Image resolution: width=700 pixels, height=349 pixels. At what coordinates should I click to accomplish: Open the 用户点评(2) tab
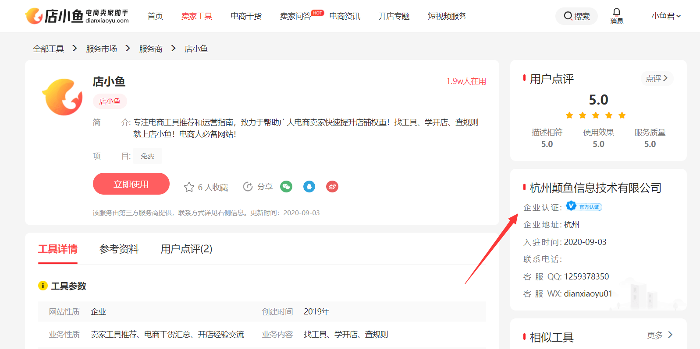click(186, 249)
